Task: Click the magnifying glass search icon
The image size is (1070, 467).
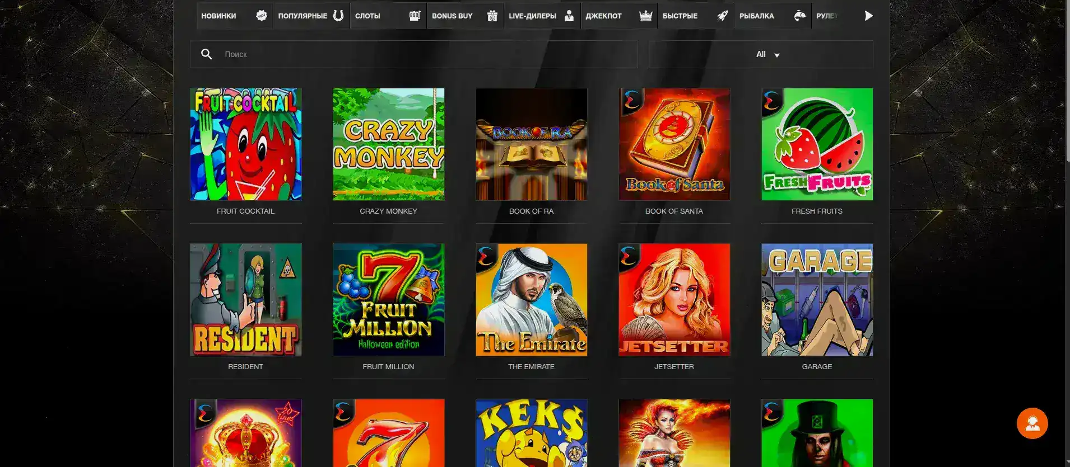Action: pos(206,54)
